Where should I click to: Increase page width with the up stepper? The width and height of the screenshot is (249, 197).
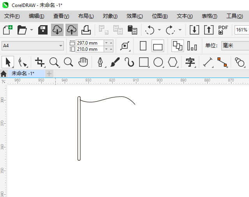click(111, 43)
